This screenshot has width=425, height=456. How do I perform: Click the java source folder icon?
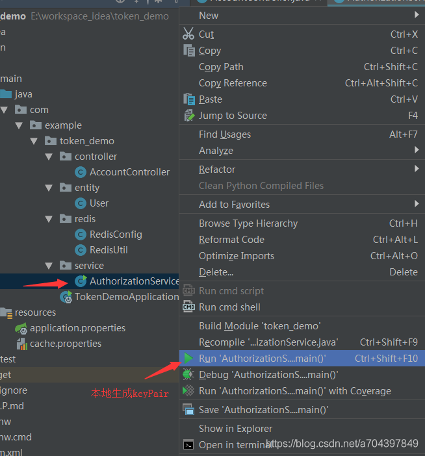(x=6, y=94)
